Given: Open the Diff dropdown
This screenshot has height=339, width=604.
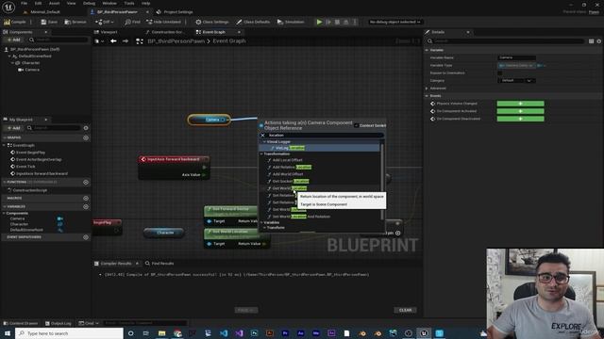Looking at the screenshot, I should 105,22.
